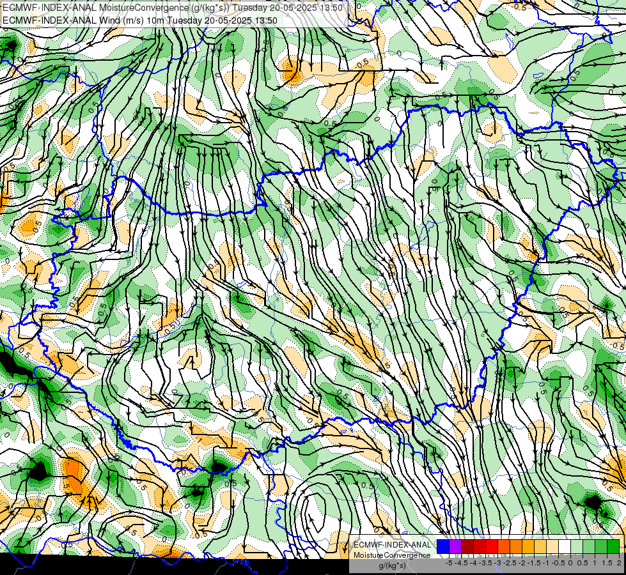Image resolution: width=626 pixels, height=575 pixels.
Task: Click the legend label 'ECMWF-INDEX-ANAL'
Action: click(393, 545)
